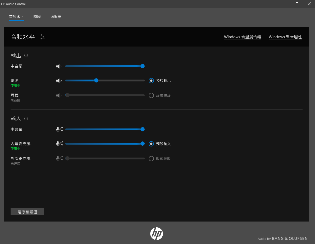This screenshot has height=244, width=315.
Task: Mute the input 主音量 microphone icon
Action: click(x=60, y=130)
